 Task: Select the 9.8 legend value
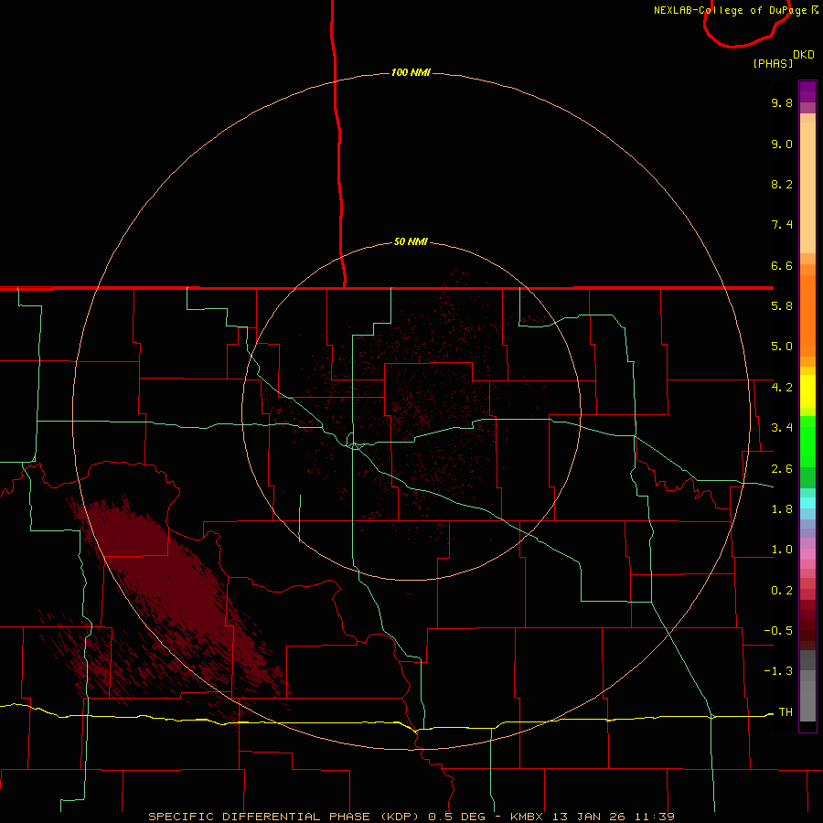(782, 102)
